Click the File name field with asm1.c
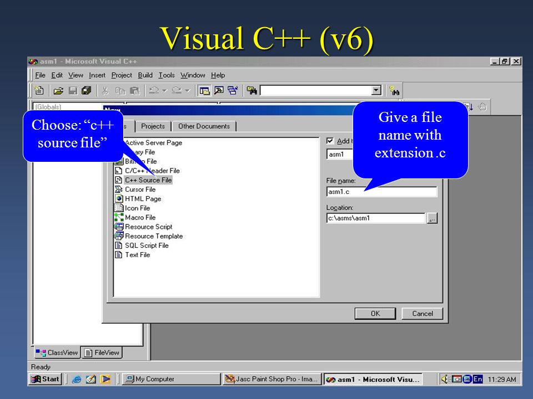This screenshot has width=533, height=399. (381, 192)
